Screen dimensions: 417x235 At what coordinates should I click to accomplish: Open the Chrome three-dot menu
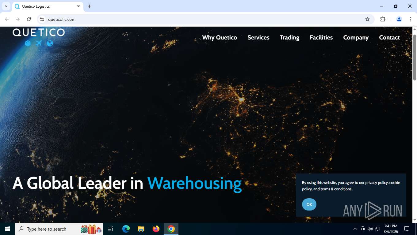tap(410, 19)
